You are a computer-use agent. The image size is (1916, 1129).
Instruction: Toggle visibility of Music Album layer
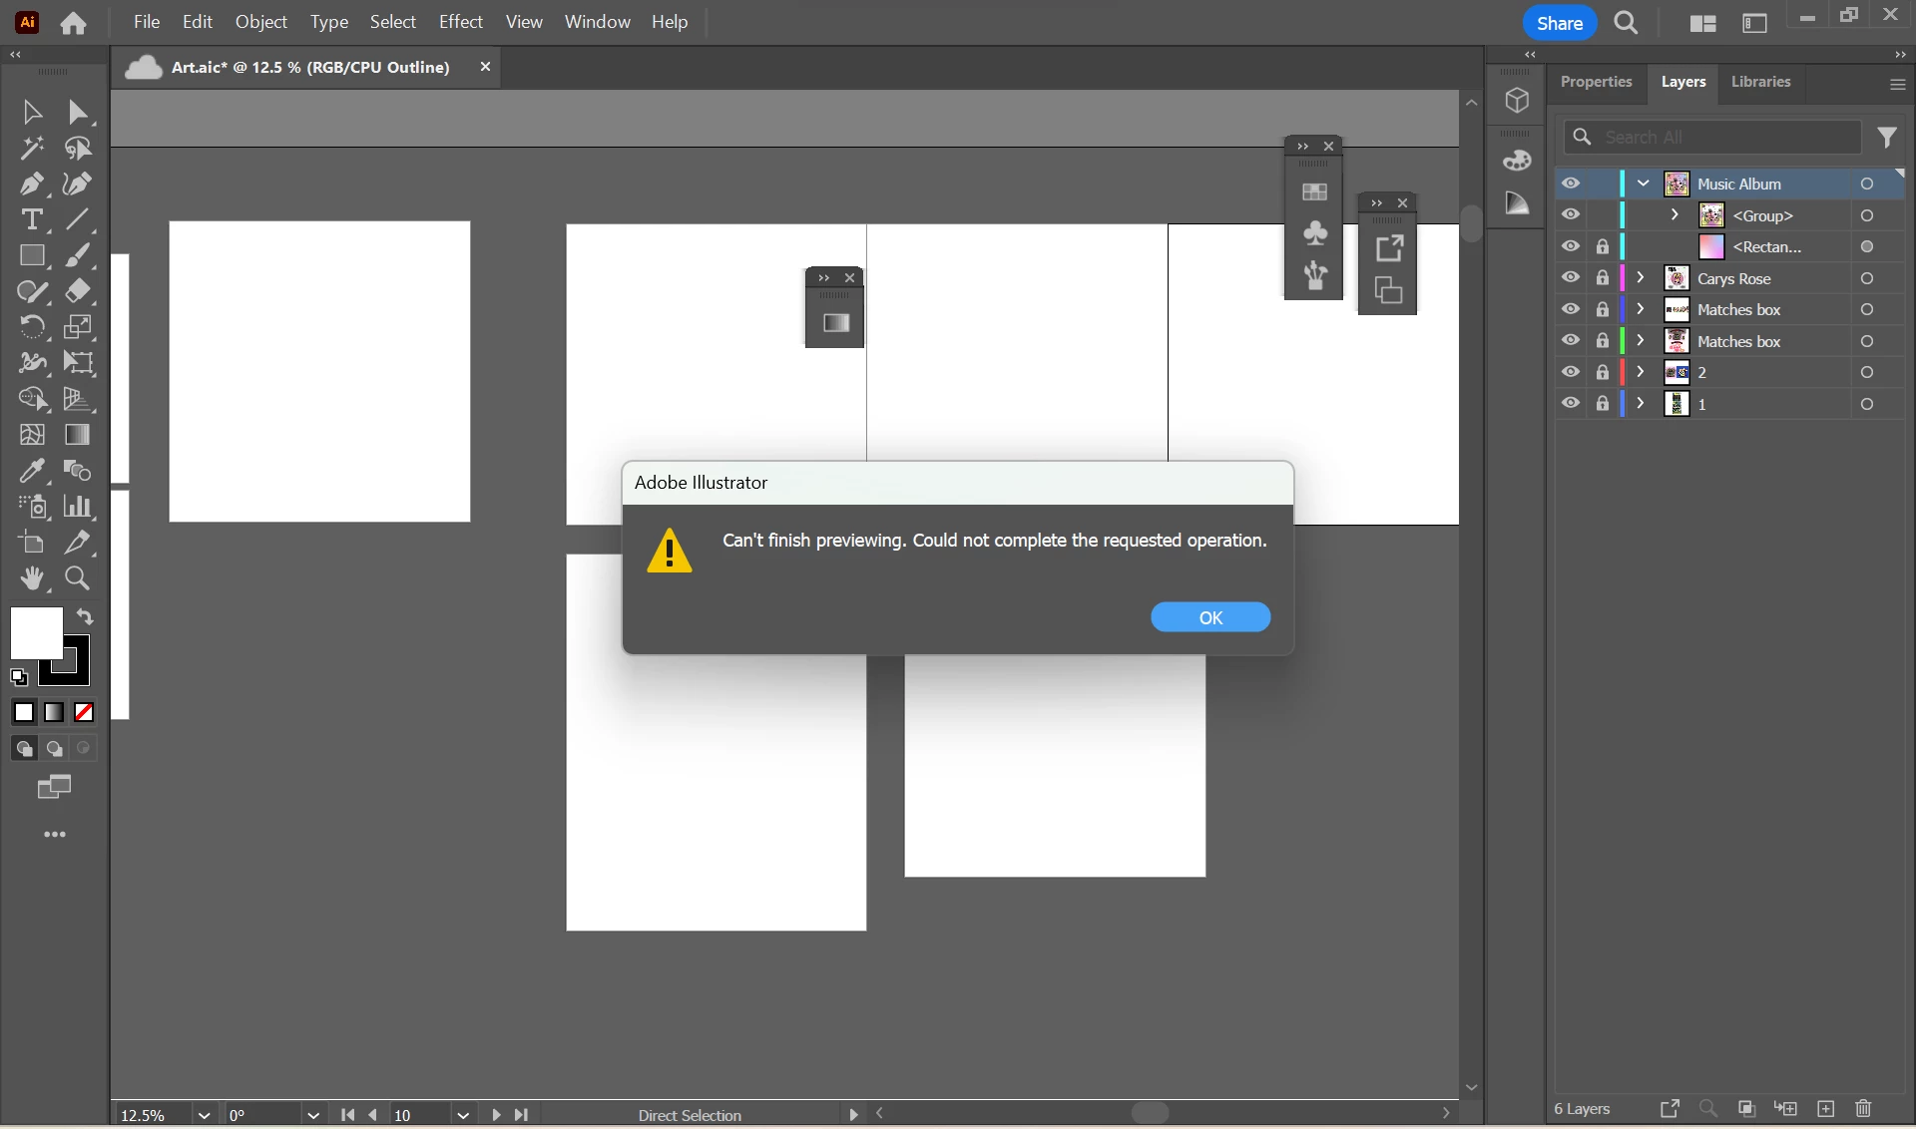(1571, 184)
